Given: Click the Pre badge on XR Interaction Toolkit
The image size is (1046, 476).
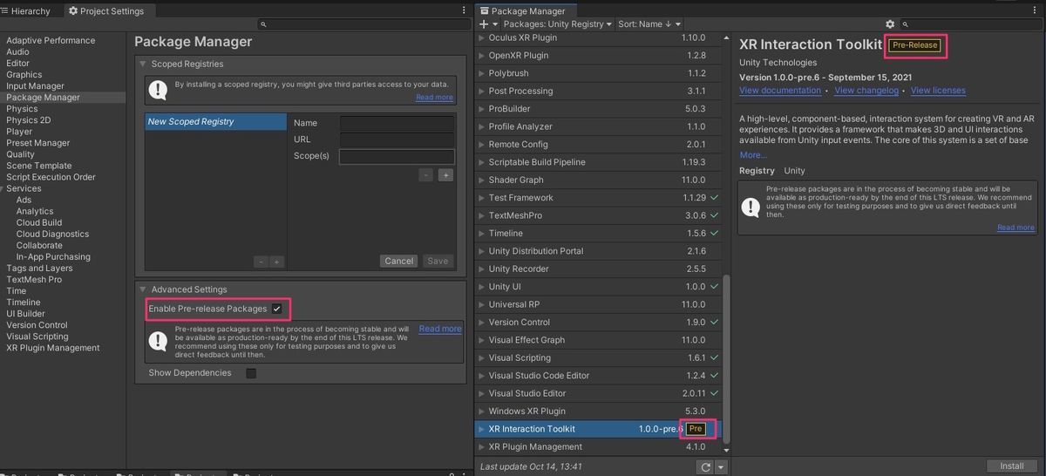Looking at the screenshot, I should click(696, 429).
